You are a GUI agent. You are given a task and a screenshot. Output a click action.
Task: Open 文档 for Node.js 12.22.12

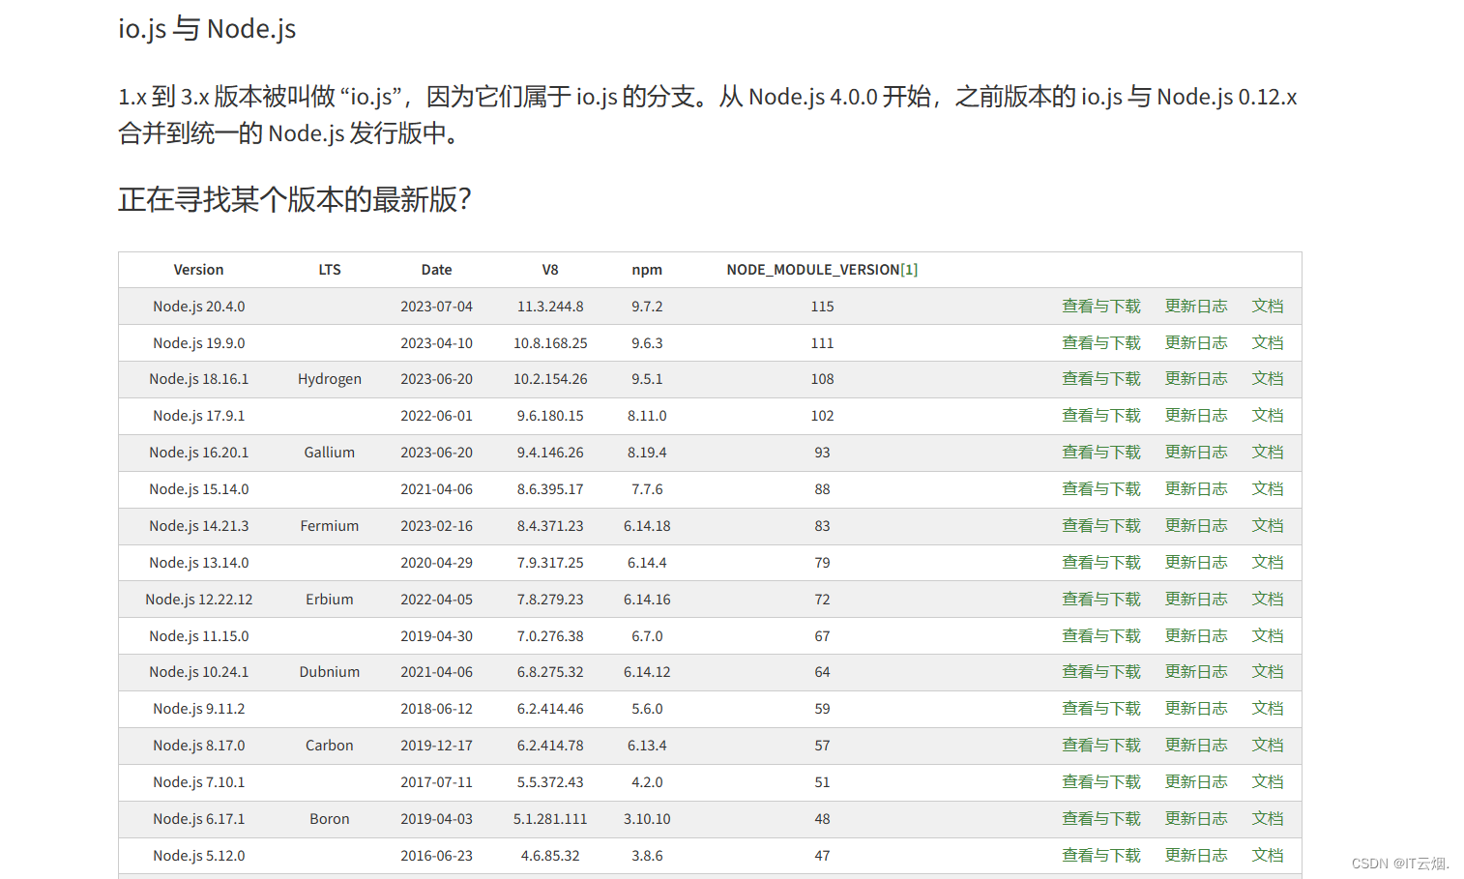[1268, 600]
